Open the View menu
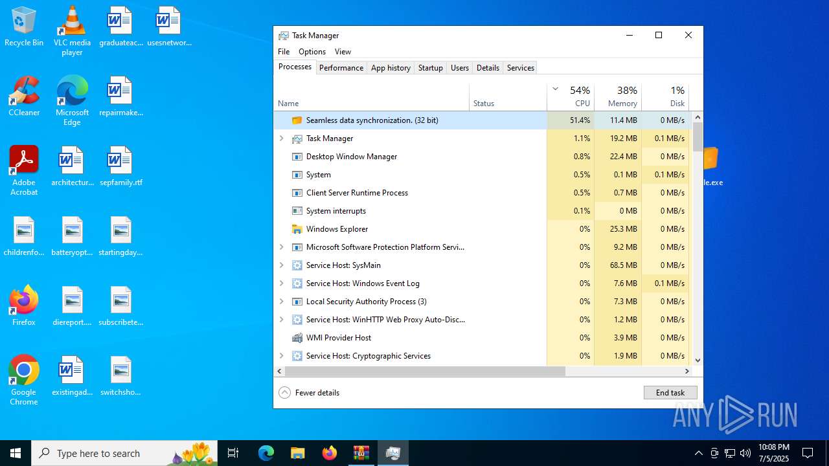 pyautogui.click(x=343, y=52)
